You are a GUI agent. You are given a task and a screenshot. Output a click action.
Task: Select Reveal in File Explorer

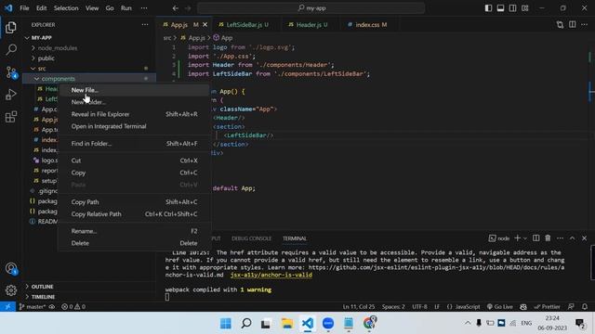(134, 114)
